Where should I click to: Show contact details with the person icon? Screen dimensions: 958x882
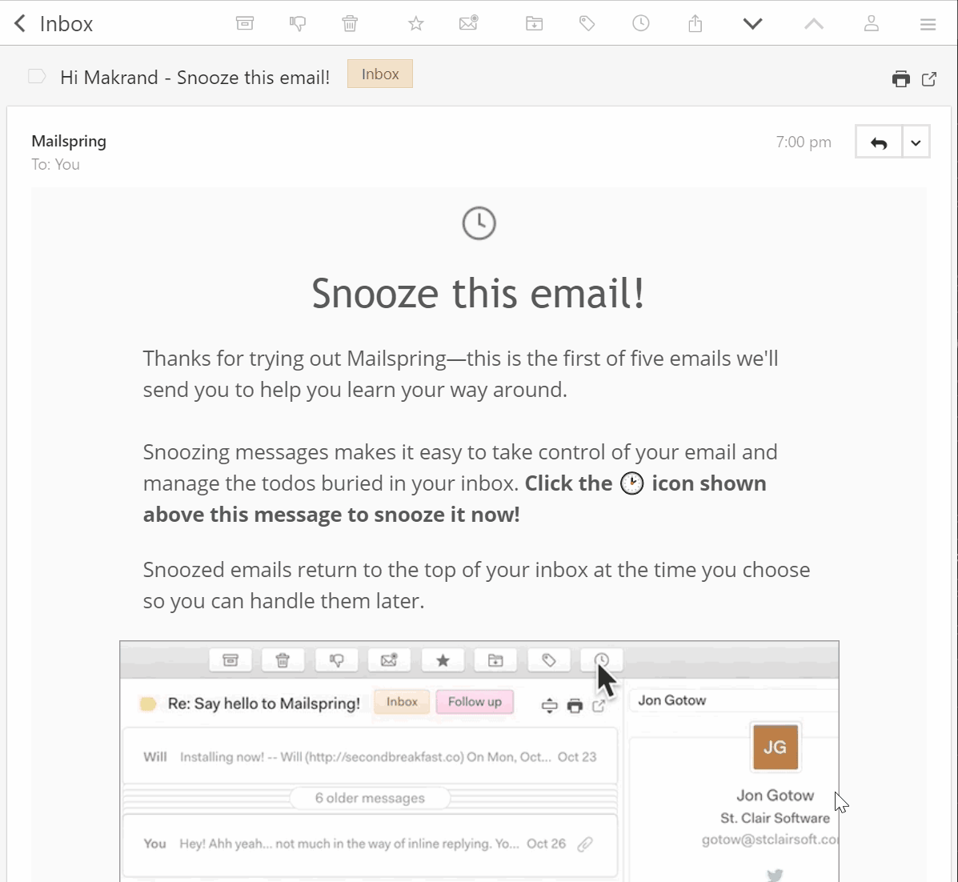click(x=871, y=23)
